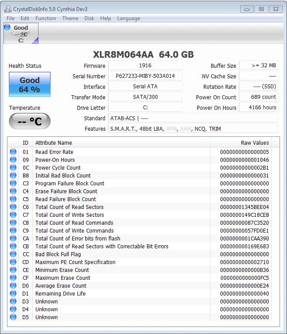Click the status icon for Program Failure Block Count
The height and width of the screenshot is (334, 287).
click(x=13, y=183)
